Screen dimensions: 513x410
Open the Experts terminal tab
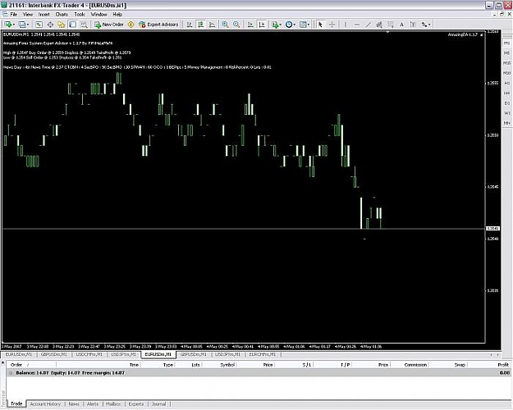[x=136, y=404]
